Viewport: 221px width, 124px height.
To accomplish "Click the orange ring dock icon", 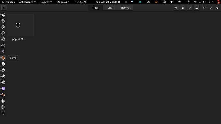I will point(3,95).
